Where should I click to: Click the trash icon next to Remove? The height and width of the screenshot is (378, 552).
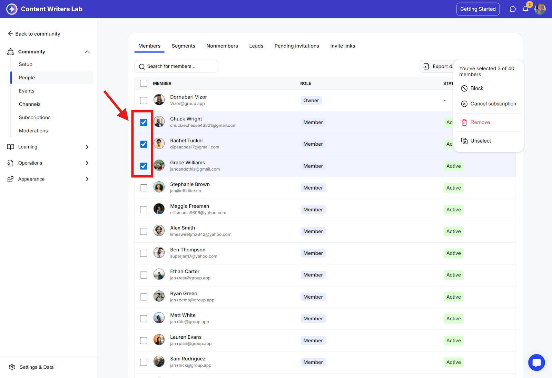(x=464, y=123)
